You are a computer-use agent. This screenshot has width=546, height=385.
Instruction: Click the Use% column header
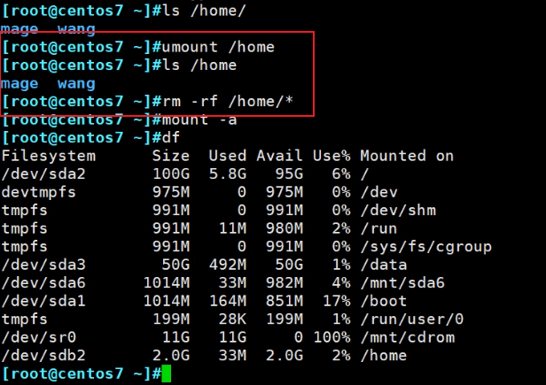tap(330, 156)
